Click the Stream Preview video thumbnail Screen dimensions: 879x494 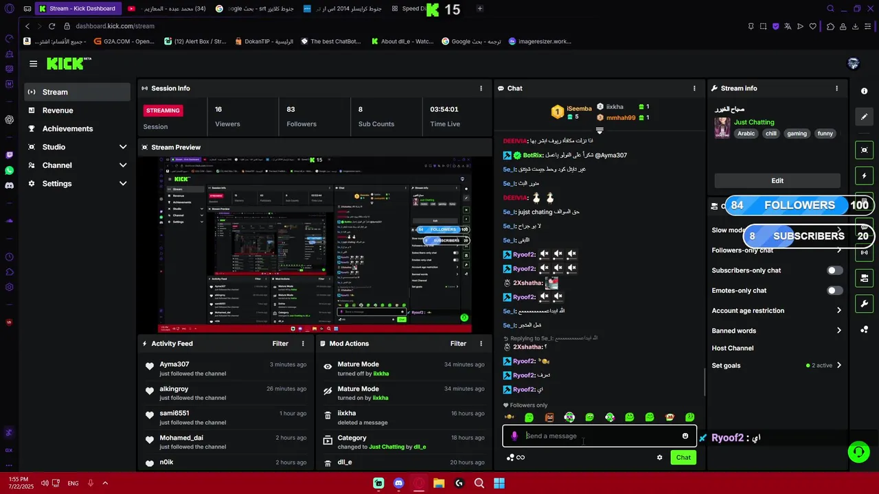point(315,244)
